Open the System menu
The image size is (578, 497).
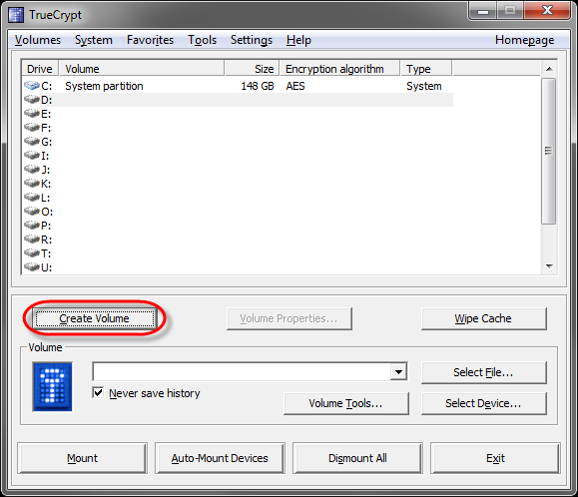click(94, 40)
